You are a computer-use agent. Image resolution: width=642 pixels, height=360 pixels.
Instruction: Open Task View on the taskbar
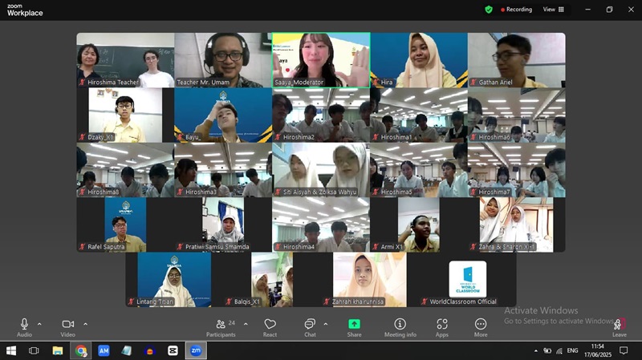pyautogui.click(x=34, y=350)
